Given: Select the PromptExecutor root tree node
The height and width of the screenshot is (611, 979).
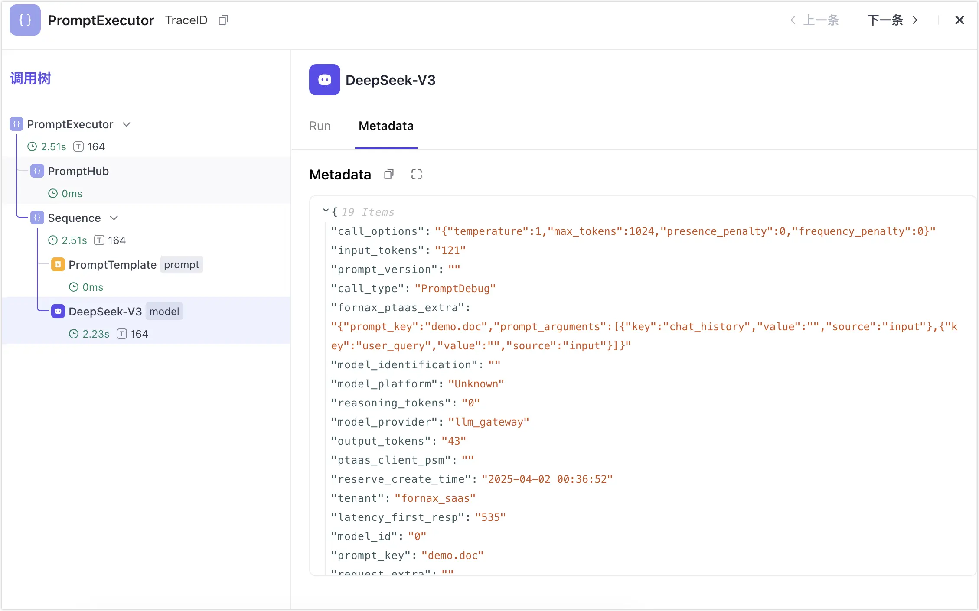Looking at the screenshot, I should (x=70, y=124).
